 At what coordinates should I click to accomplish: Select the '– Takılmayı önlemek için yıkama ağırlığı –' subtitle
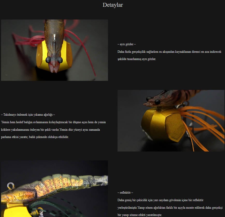pos(28,115)
